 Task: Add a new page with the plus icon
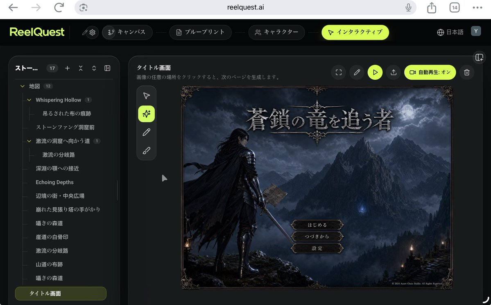click(67, 68)
